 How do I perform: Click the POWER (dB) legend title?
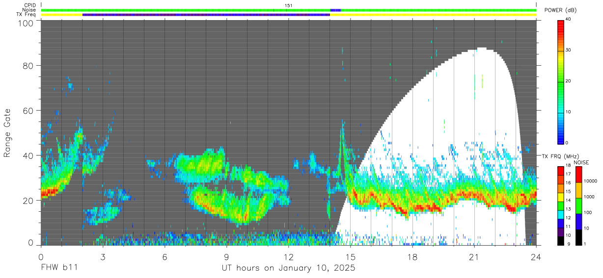[561, 10]
